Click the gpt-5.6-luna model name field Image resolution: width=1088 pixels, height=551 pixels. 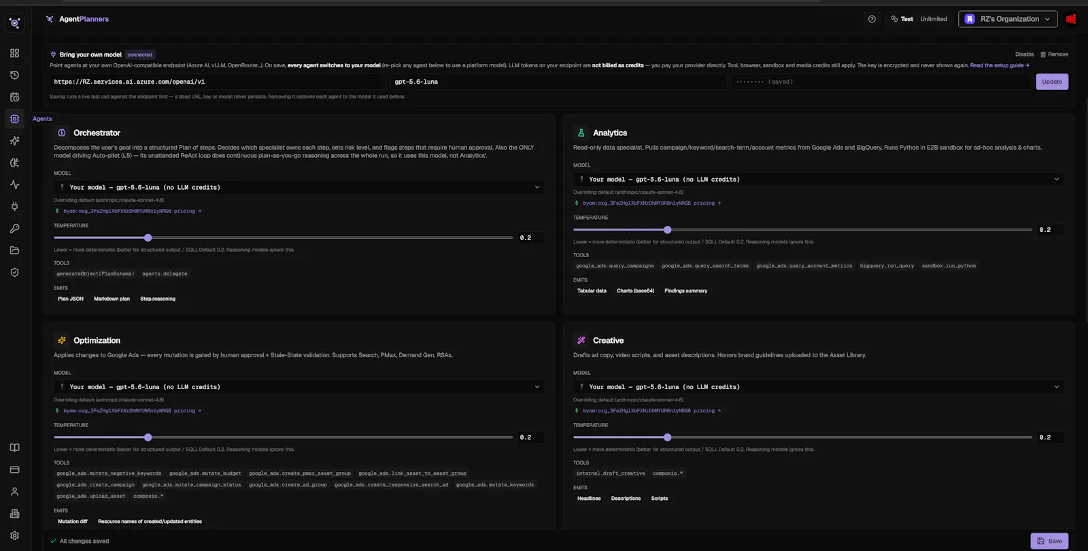pos(558,82)
